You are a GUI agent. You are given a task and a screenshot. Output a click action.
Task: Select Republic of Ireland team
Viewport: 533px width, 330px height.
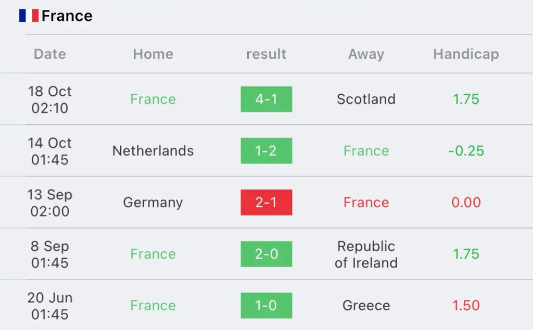tap(366, 254)
